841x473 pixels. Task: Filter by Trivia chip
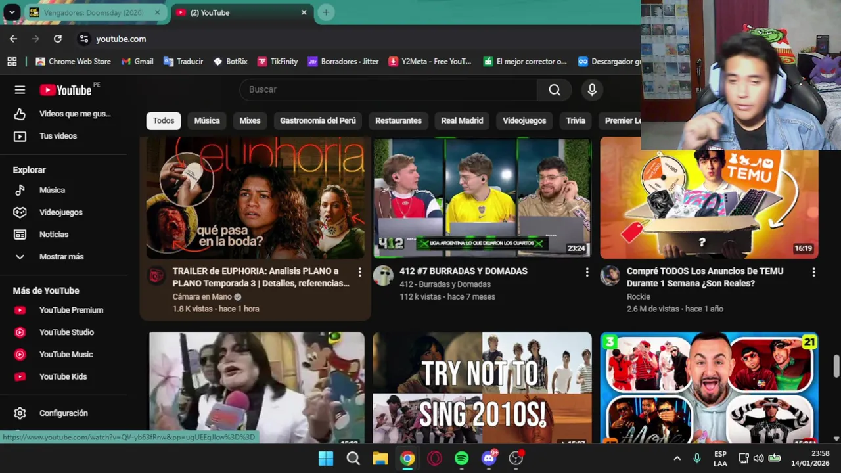click(x=576, y=121)
